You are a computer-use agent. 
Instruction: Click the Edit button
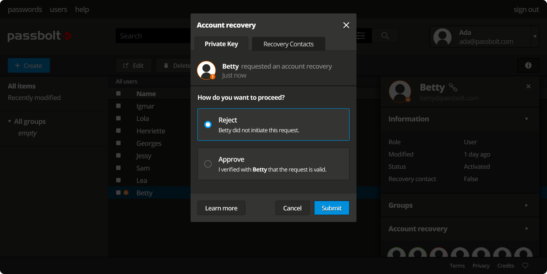coord(134,65)
